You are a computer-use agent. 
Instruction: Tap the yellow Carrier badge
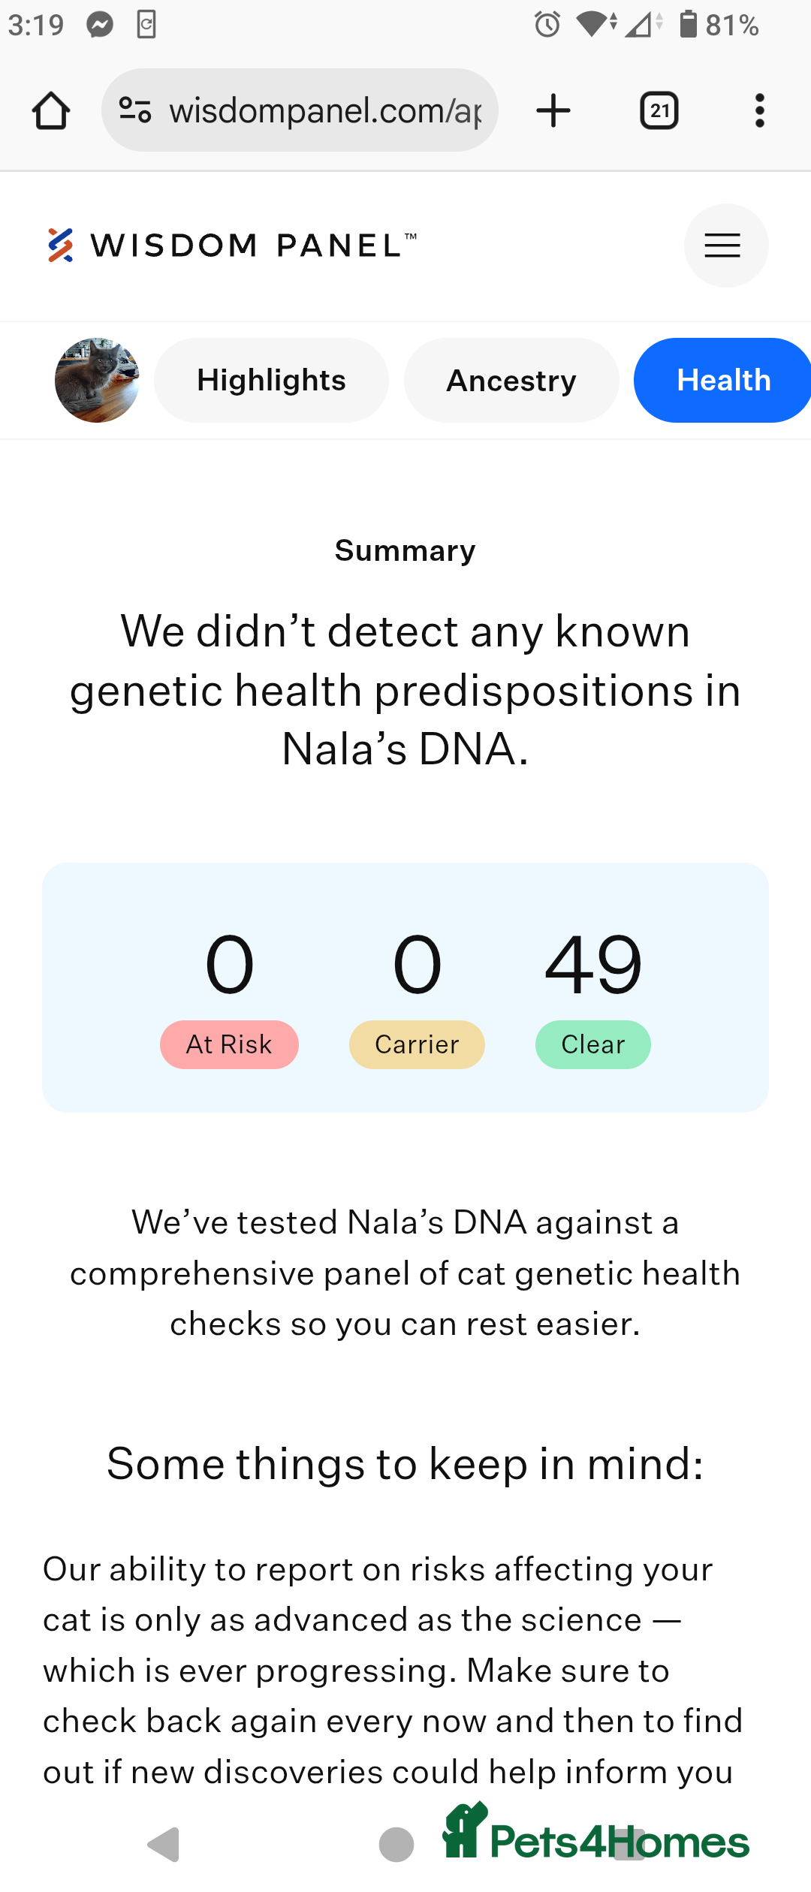pos(417,1044)
